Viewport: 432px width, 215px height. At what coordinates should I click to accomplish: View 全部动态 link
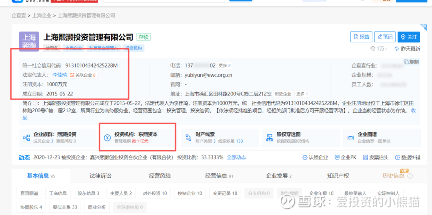pyautogui.click(x=236, y=157)
